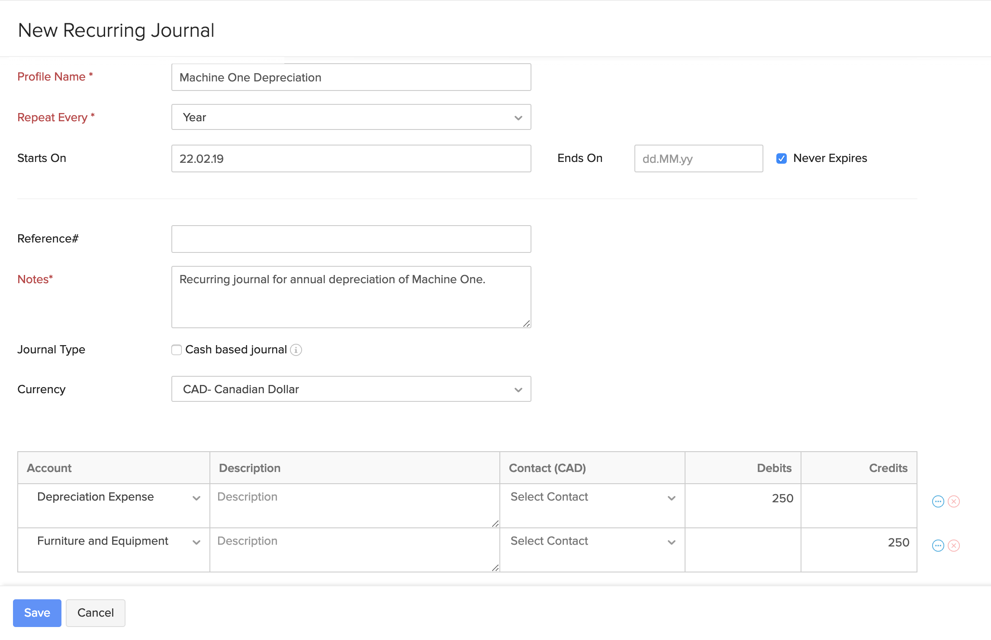
Task: Click the edit options icon on Depreciation Expense row
Action: [x=937, y=501]
